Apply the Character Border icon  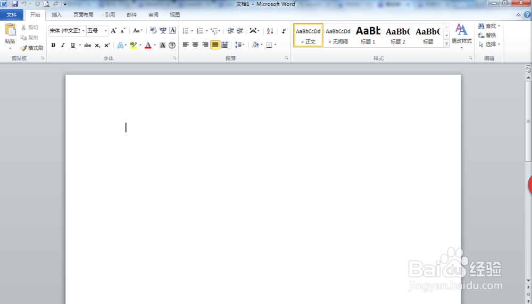[173, 31]
